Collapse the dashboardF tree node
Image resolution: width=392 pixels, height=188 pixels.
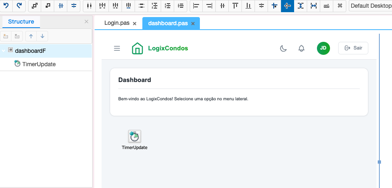4,51
